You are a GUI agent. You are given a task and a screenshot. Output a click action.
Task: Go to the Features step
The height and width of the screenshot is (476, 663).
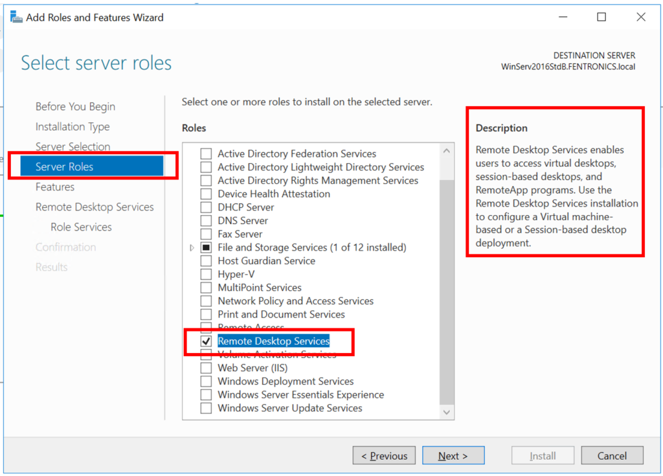[54, 187]
